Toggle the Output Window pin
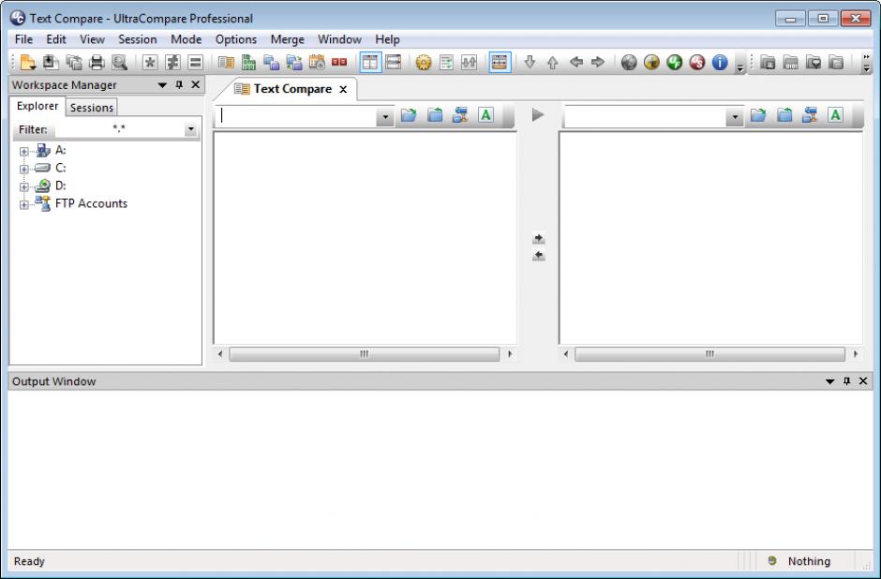 pos(846,381)
